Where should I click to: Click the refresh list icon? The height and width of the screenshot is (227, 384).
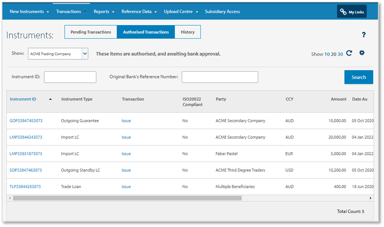coord(349,53)
